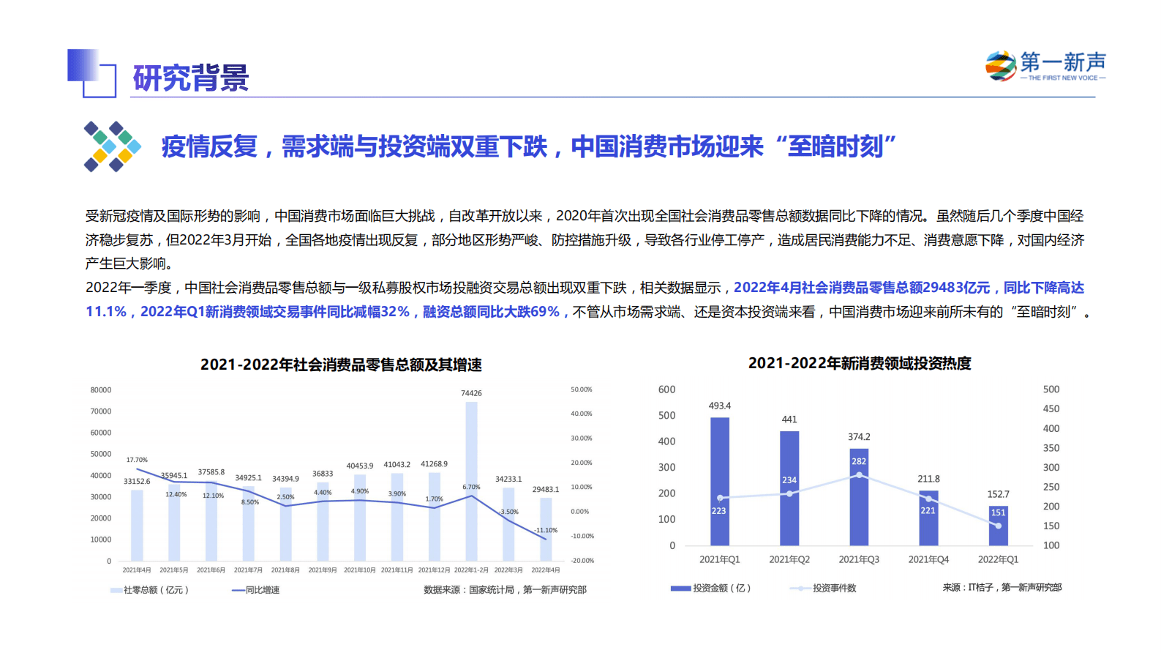Click the 374.2 investment amount label
The height and width of the screenshot is (653, 1161).
pyautogui.click(x=860, y=437)
